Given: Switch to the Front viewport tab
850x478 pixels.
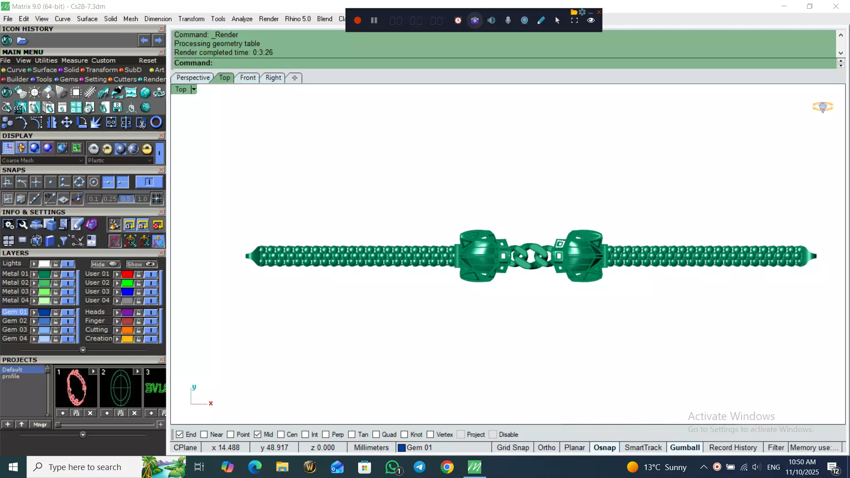Looking at the screenshot, I should (248, 78).
